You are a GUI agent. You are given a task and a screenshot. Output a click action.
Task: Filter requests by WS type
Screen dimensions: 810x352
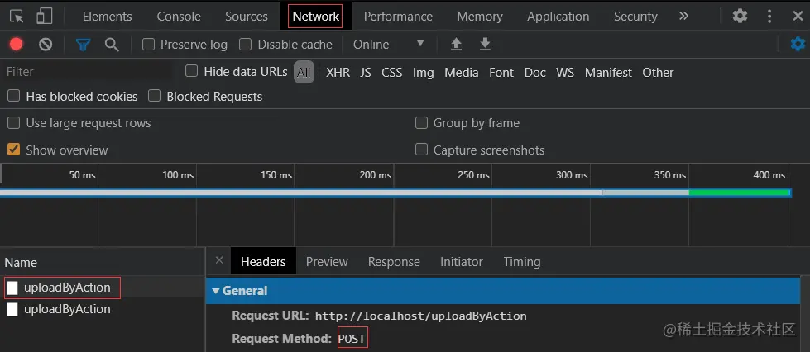pos(565,72)
